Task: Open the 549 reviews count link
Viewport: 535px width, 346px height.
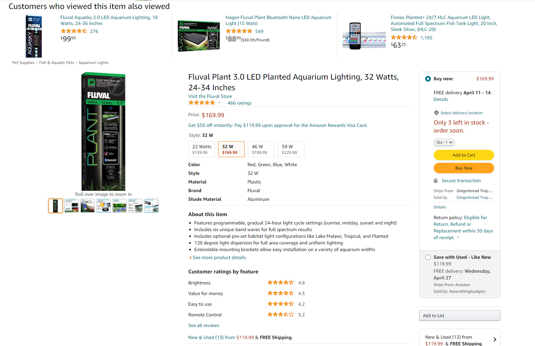Action: coord(259,31)
